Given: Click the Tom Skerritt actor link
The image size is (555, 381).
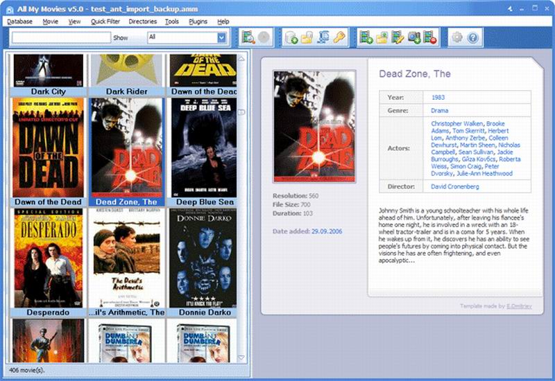Looking at the screenshot, I should point(468,131).
